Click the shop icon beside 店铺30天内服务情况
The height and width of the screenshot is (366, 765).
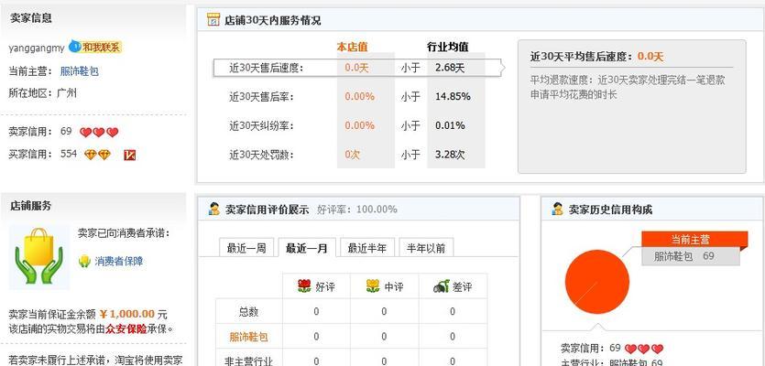[213, 20]
